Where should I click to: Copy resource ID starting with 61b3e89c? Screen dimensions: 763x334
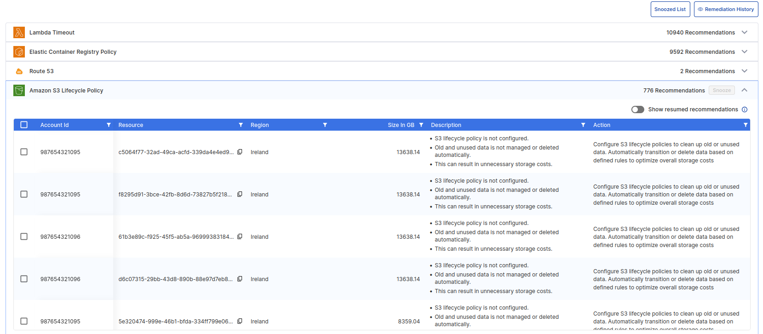(x=240, y=237)
